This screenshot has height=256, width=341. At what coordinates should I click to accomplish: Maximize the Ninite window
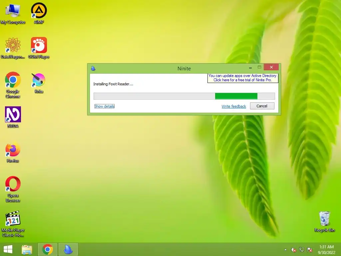259,67
